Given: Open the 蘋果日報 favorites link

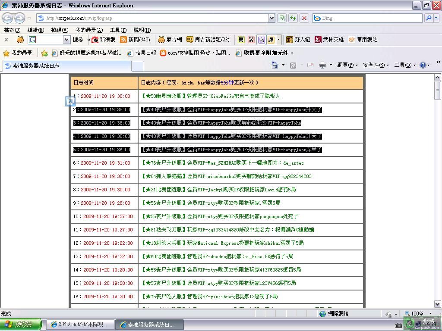Looking at the screenshot, I should 142,53.
